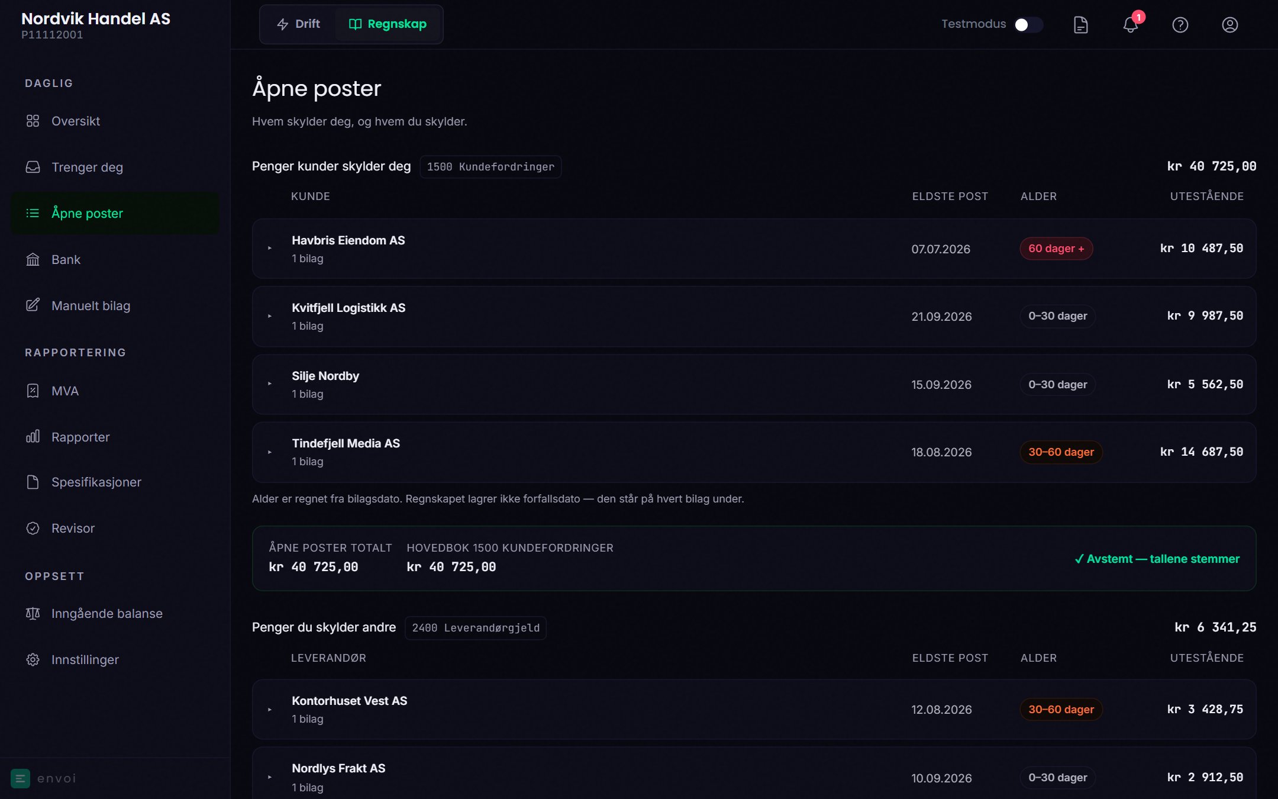Expand the Havbris Eiendom AS row
The image size is (1278, 799).
point(754,249)
